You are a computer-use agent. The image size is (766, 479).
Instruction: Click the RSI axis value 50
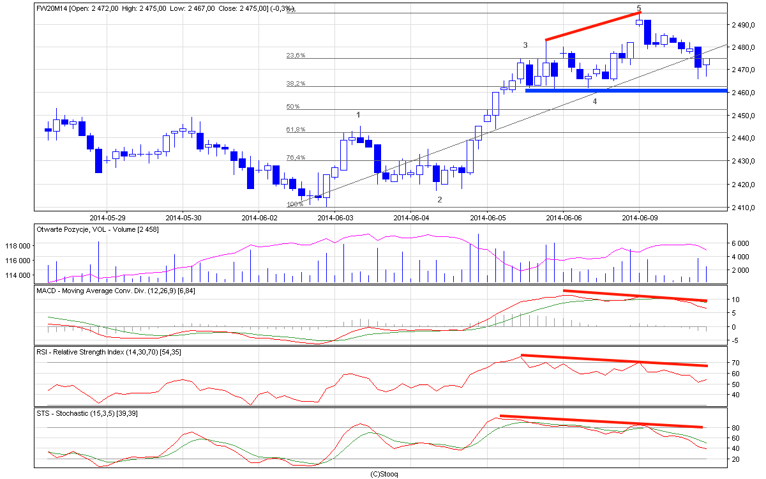[x=735, y=384]
